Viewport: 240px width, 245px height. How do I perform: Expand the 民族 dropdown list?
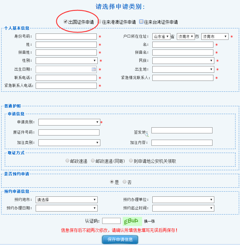tap(183, 61)
